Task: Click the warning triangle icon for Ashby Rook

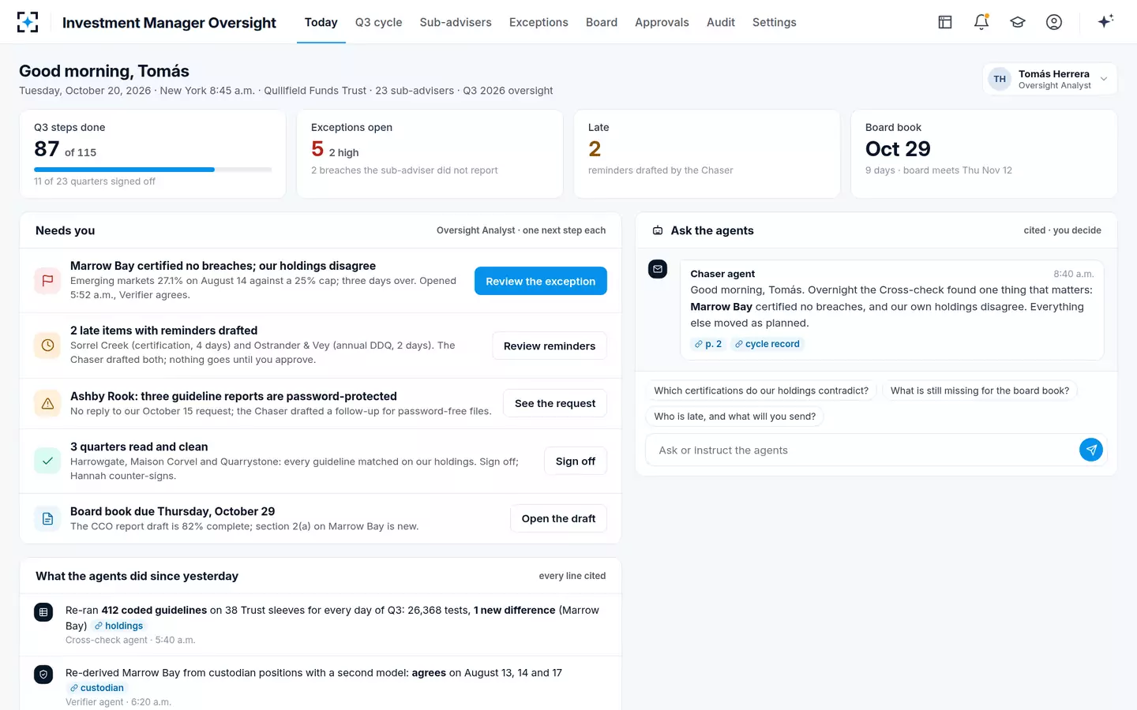Action: [47, 404]
